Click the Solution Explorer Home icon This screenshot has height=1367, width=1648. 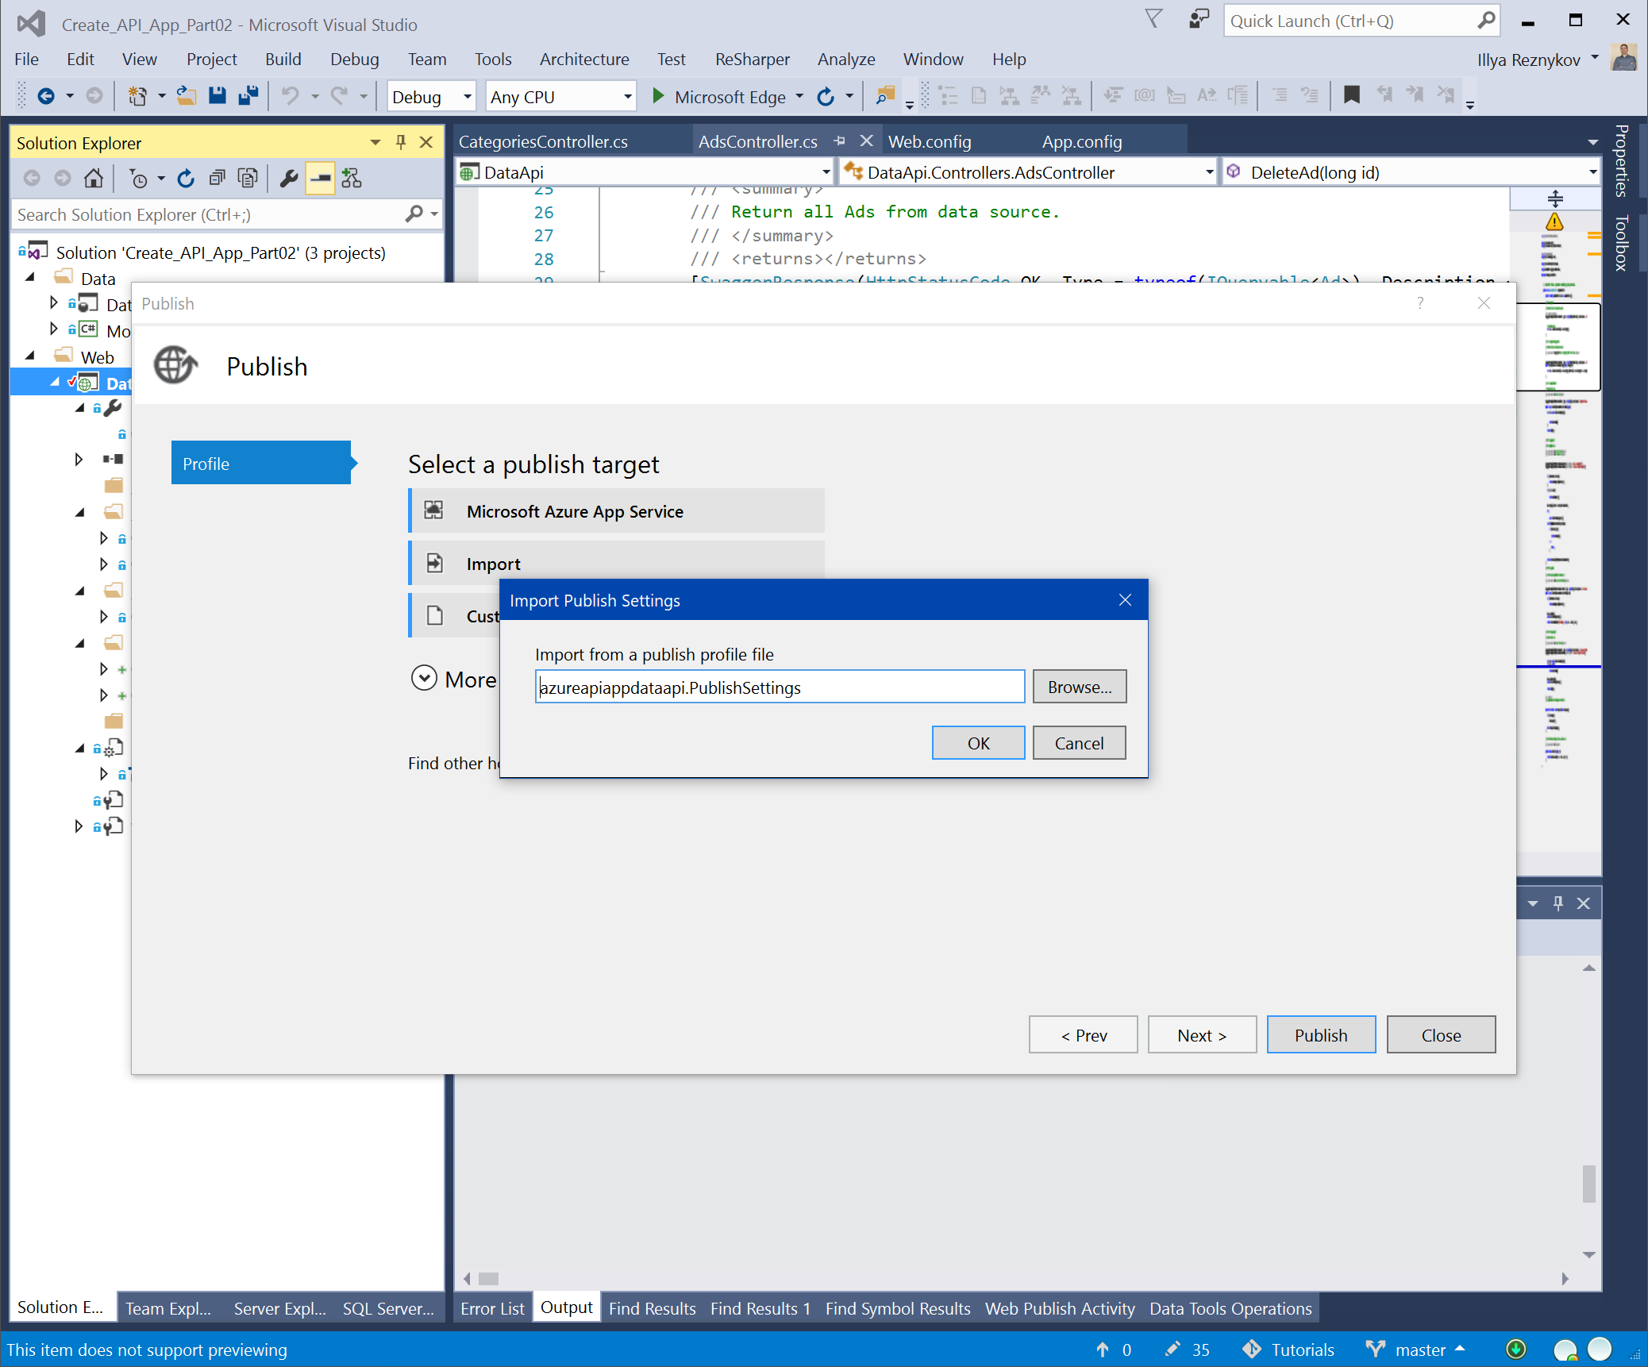(x=94, y=178)
